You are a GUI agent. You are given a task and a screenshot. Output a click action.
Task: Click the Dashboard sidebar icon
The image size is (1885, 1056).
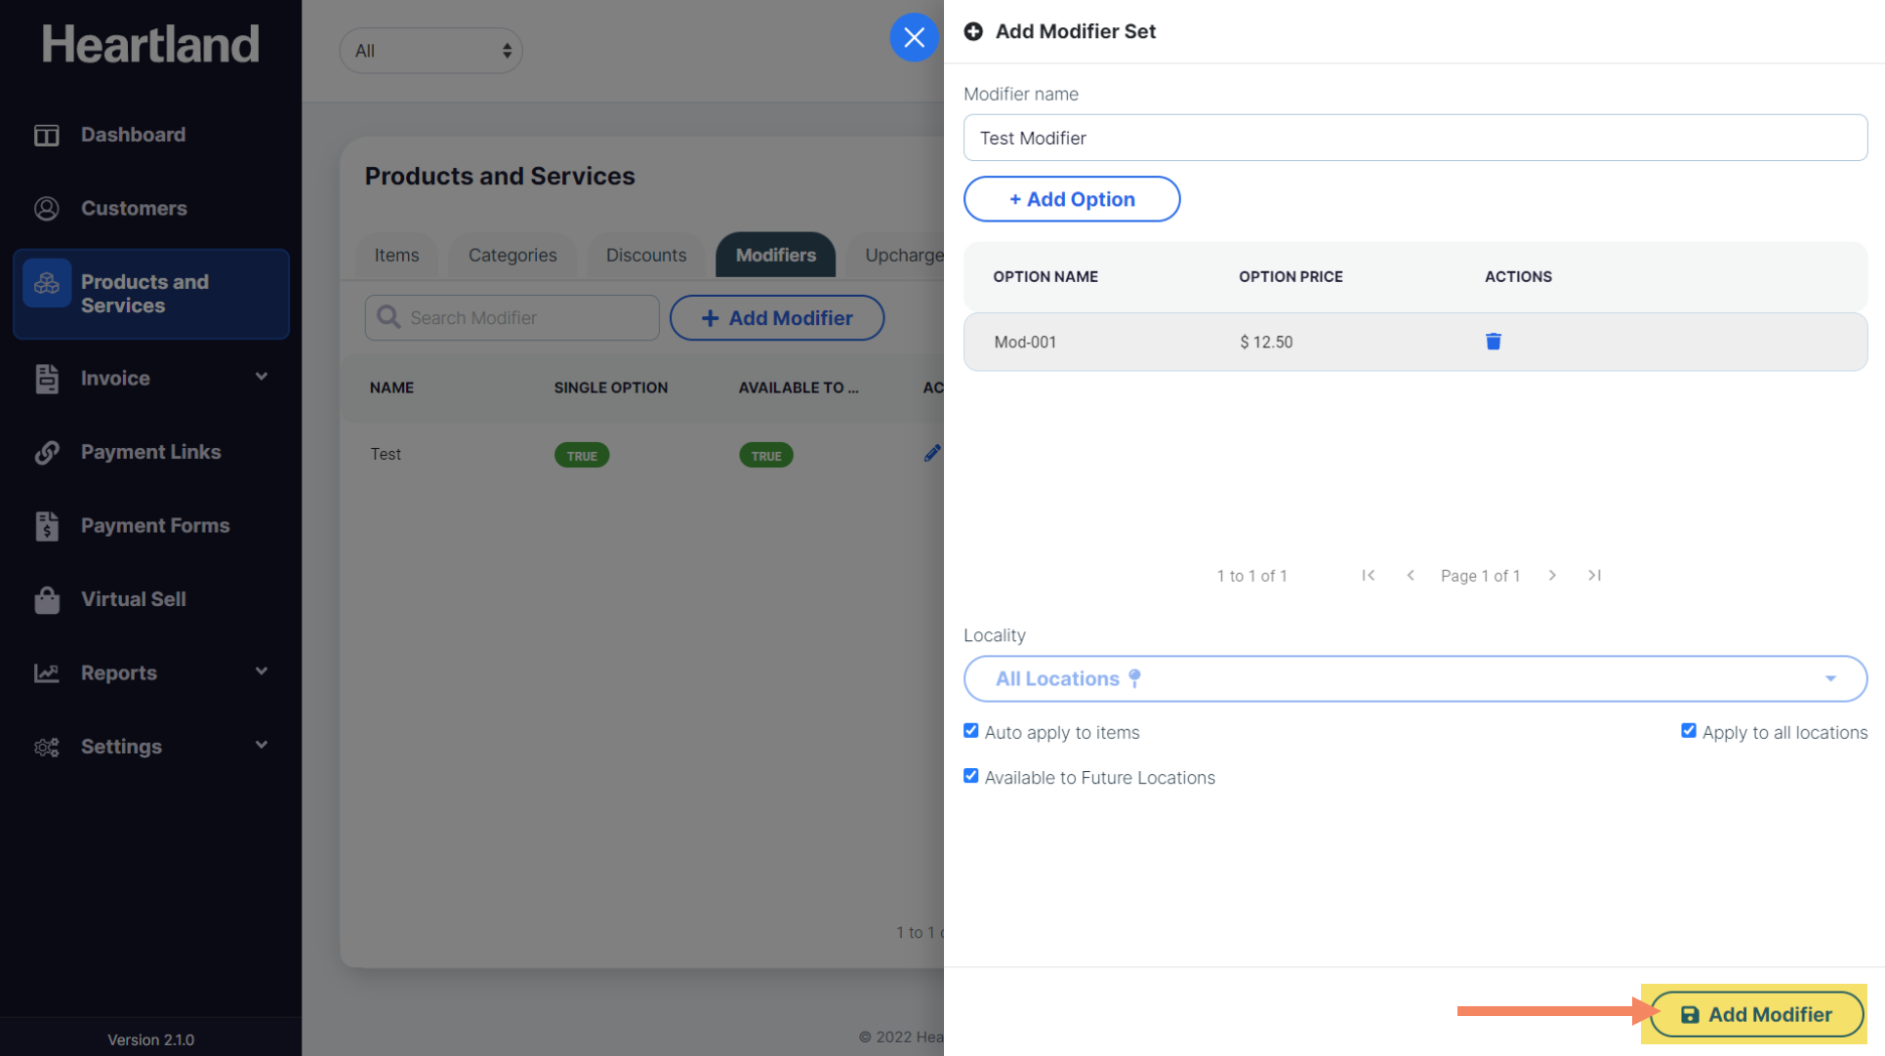point(47,135)
